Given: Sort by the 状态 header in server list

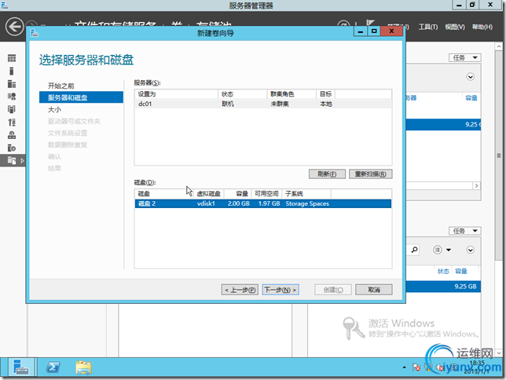Looking at the screenshot, I should click(242, 94).
